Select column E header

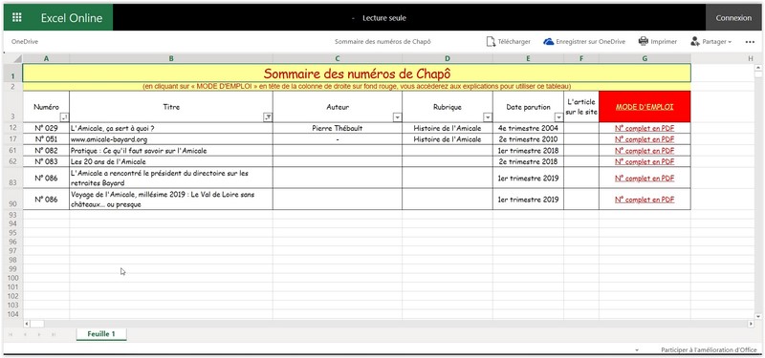(529, 58)
